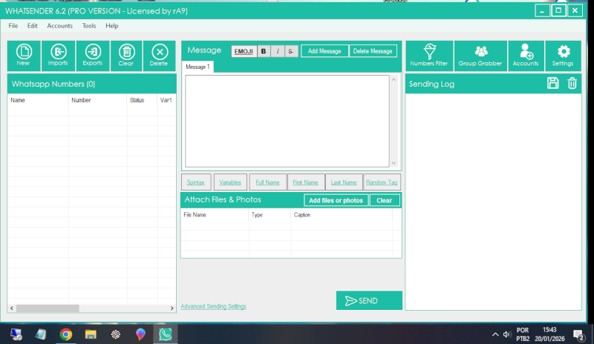Open the Numbers Filter tool
Viewport: 594px width, 344px height.
tap(429, 56)
